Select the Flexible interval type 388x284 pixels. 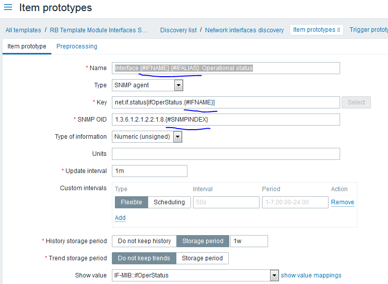point(132,202)
